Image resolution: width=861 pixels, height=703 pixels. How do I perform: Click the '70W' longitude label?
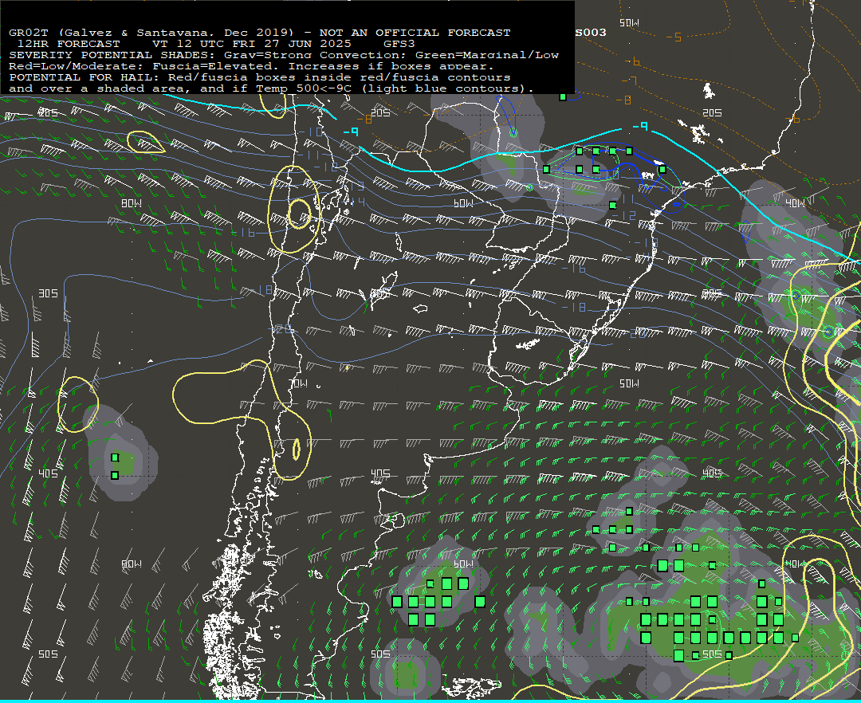pos(298,383)
